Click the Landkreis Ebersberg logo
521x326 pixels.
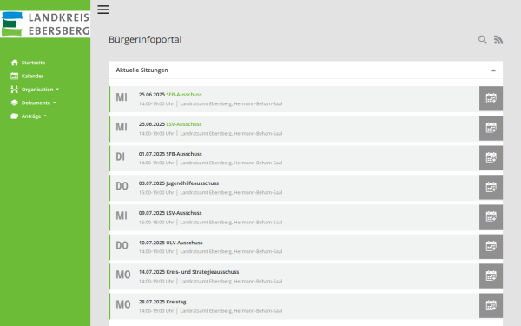coord(45,23)
